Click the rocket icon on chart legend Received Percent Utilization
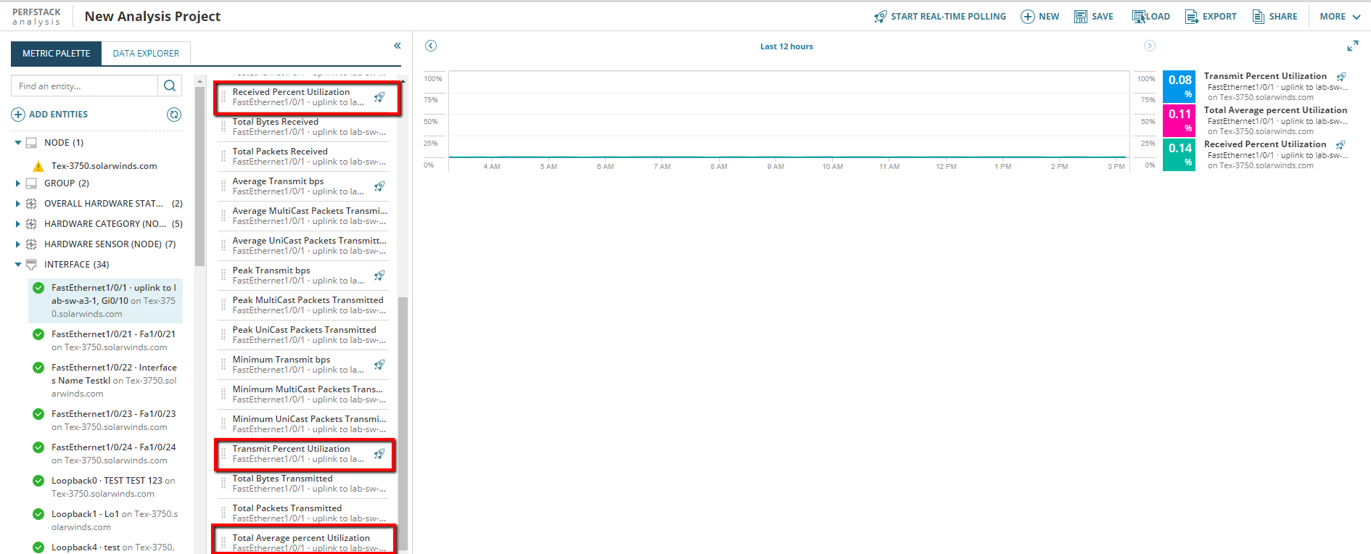The height and width of the screenshot is (554, 1371). (1341, 144)
